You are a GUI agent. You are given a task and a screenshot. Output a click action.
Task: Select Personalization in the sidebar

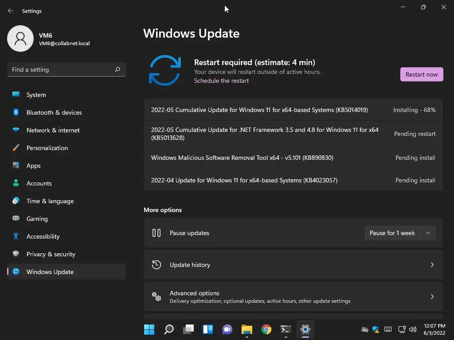pos(67,148)
